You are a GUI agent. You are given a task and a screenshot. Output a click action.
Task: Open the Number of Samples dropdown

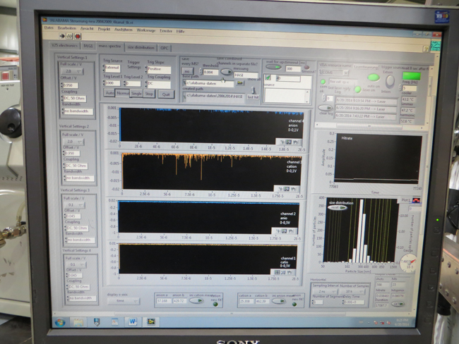[353, 292]
